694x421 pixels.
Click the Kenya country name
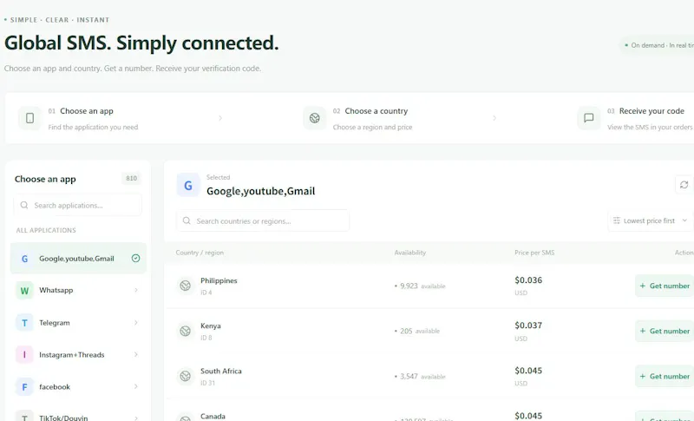pos(211,326)
